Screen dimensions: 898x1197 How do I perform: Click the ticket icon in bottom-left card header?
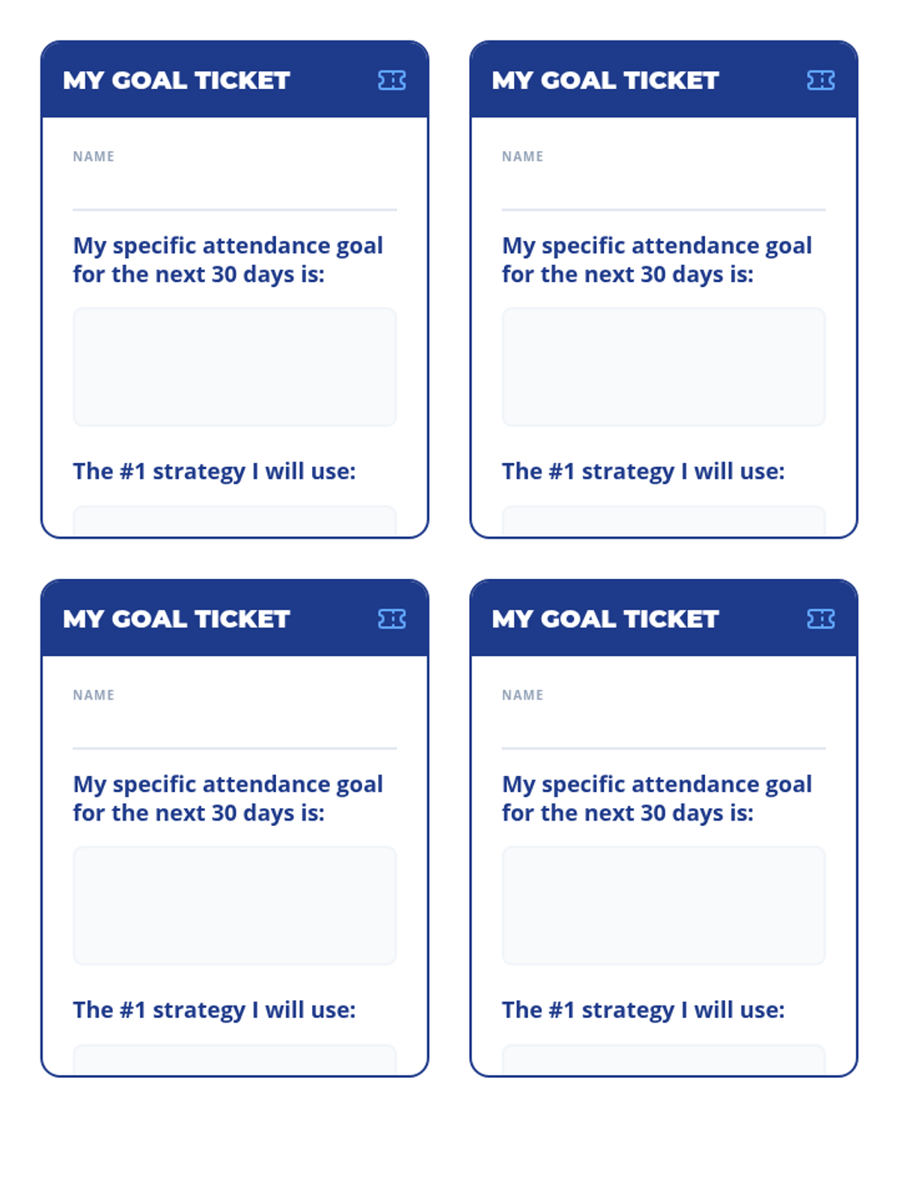point(391,619)
